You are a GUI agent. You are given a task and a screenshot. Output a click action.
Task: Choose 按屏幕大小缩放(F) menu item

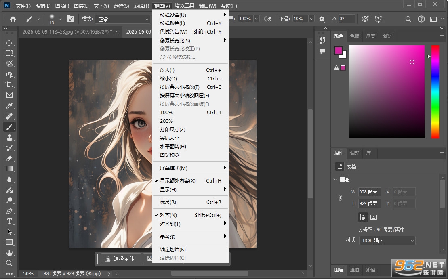pyautogui.click(x=190, y=87)
